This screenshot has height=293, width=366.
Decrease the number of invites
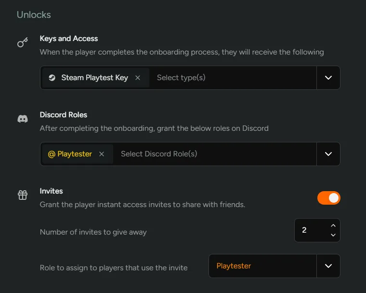[333, 235]
